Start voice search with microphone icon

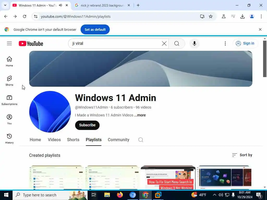pos(194,43)
